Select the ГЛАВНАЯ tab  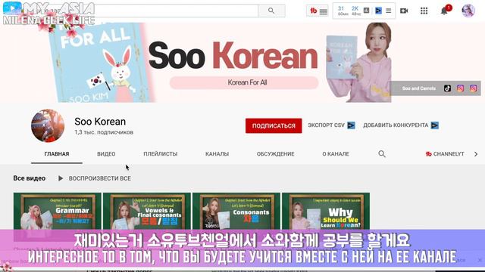coord(57,154)
